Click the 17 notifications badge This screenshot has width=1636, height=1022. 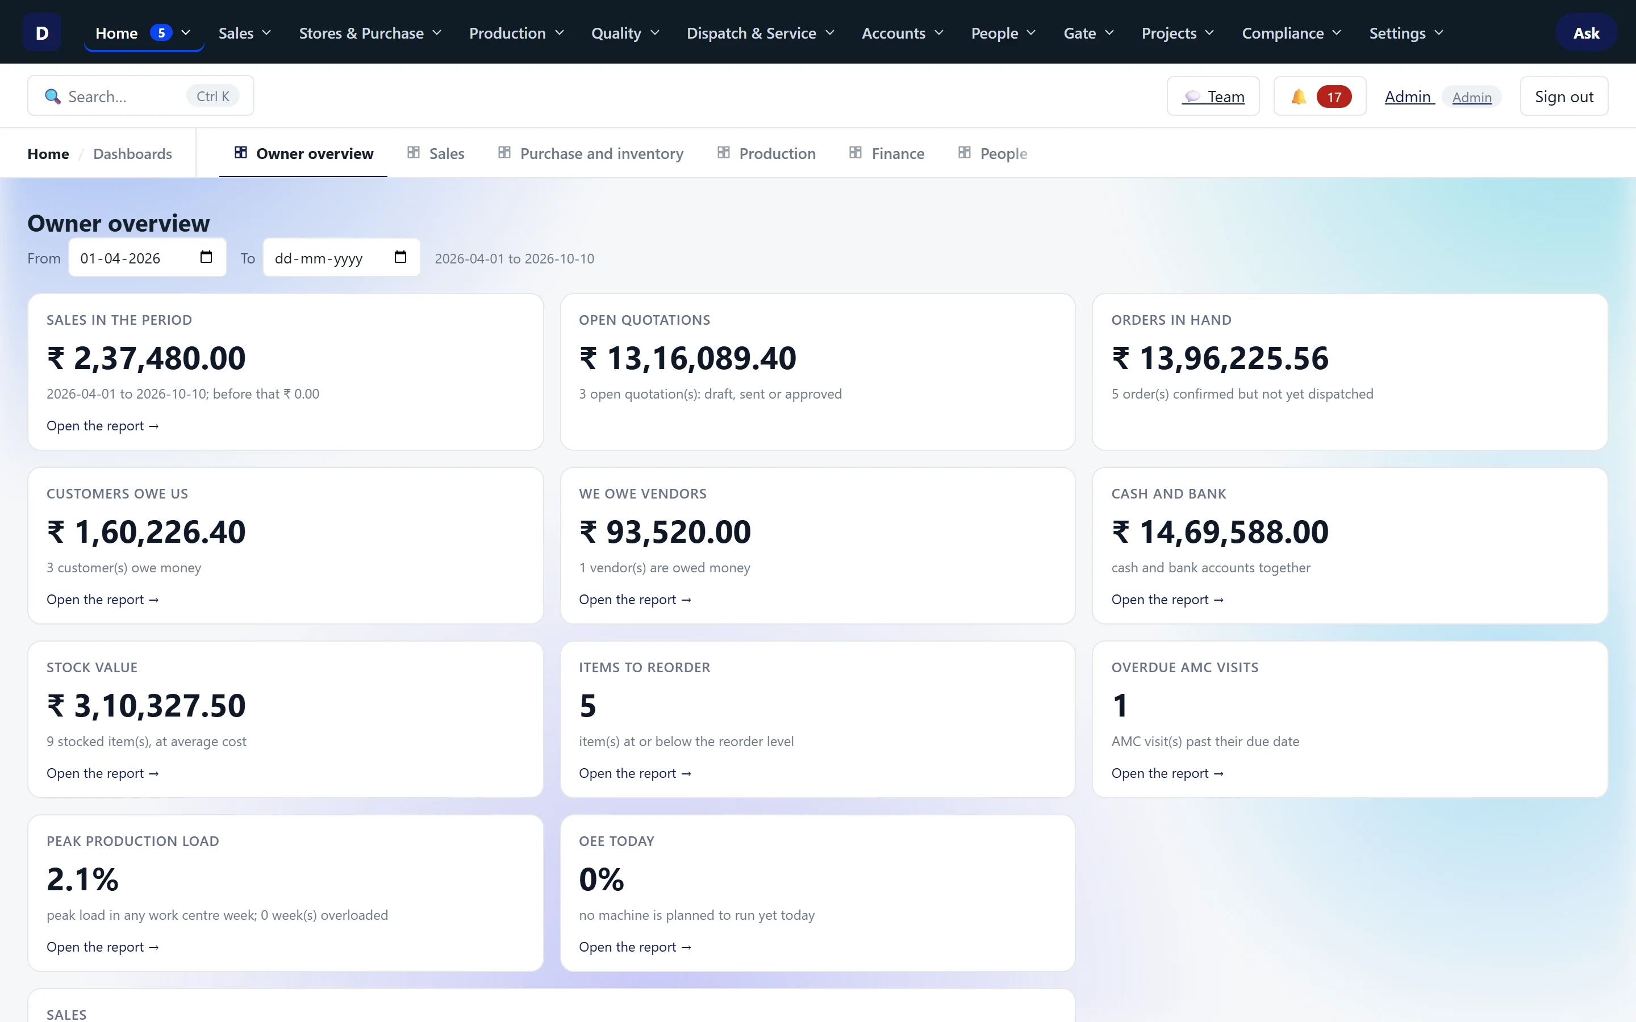pos(1334,97)
